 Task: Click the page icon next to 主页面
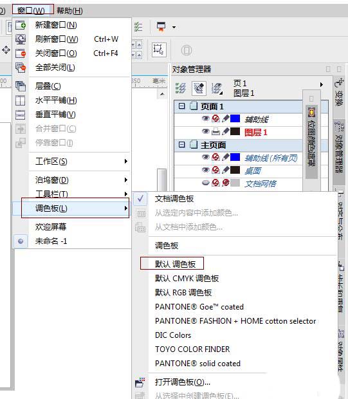point(194,145)
